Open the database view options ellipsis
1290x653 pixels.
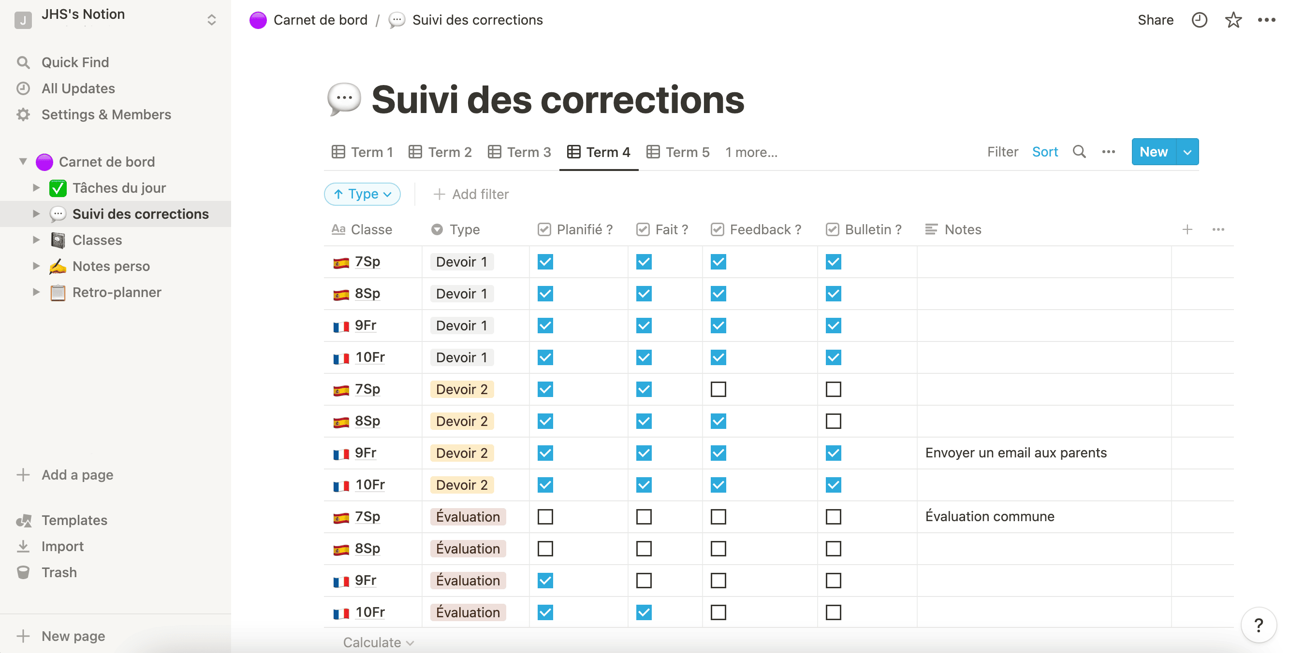pos(1108,152)
